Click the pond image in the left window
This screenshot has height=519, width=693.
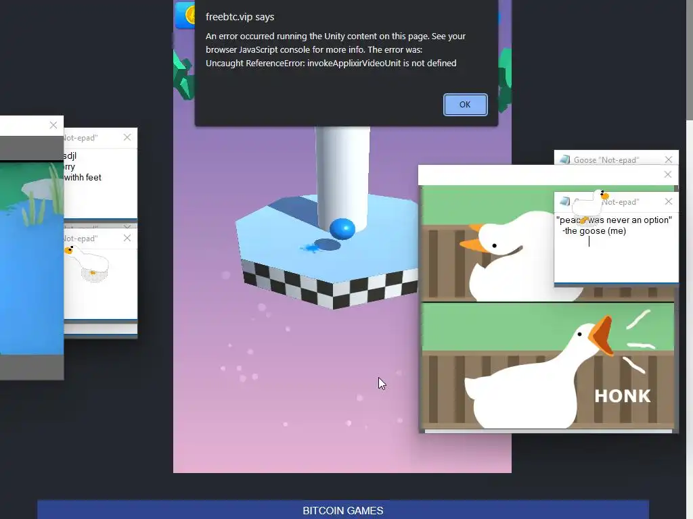tap(32, 258)
